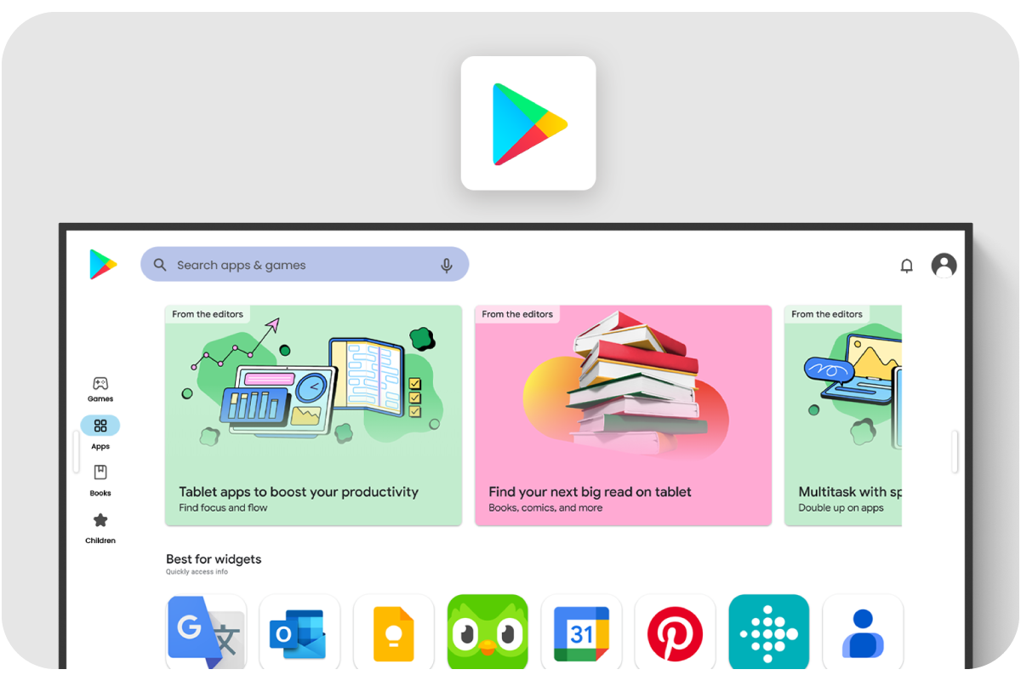The image size is (1021, 681).
Task: Click From the editors label on books card
Action: [517, 314]
